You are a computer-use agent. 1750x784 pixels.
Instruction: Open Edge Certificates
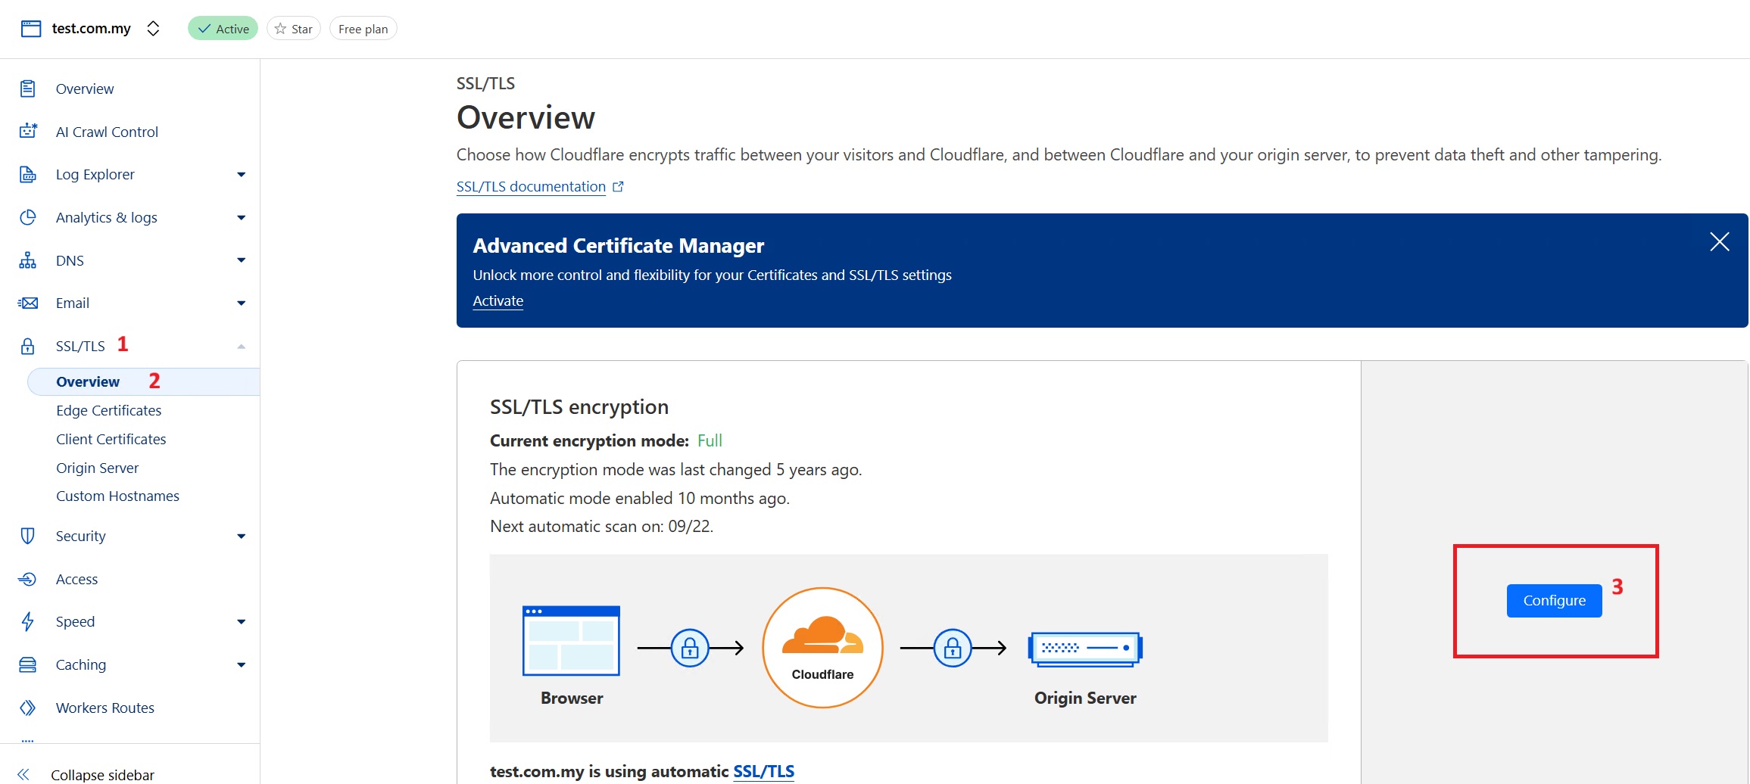[x=109, y=410]
